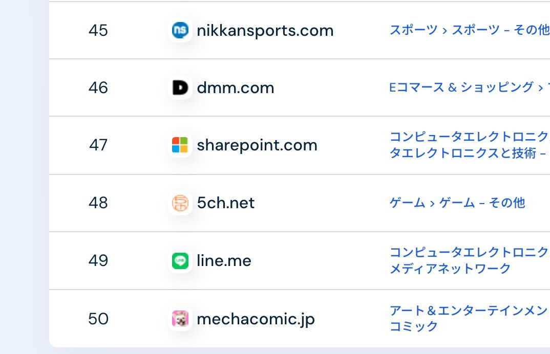The height and width of the screenshot is (354, 550).
Task: Click the black DMM logo icon
Action: tap(180, 87)
